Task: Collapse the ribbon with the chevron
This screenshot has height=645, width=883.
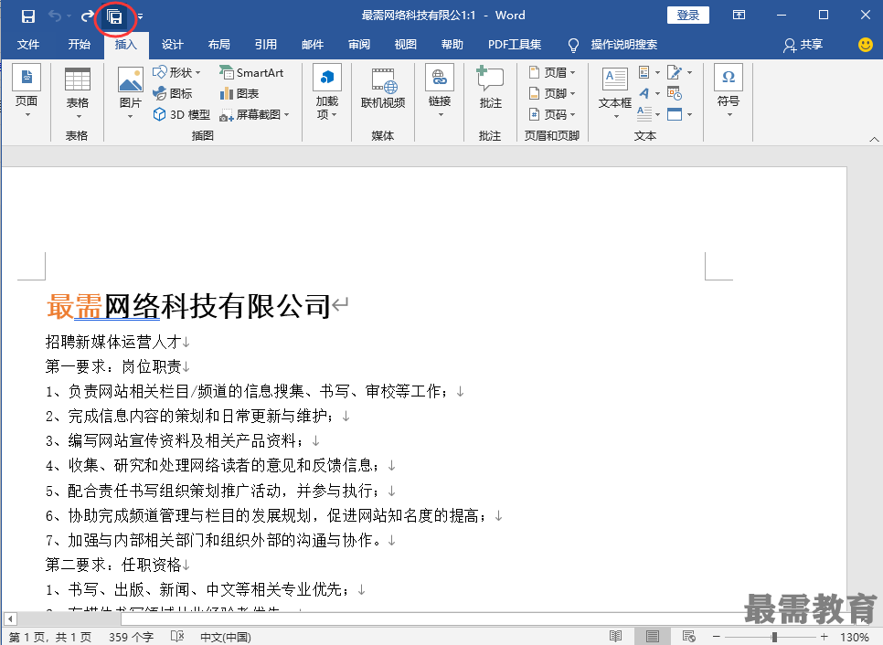Action: 874,139
